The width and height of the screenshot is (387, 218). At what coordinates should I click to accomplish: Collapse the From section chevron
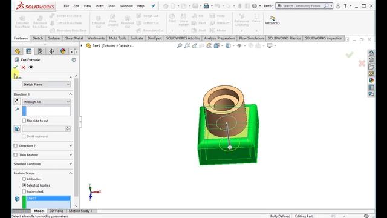pyautogui.click(x=71, y=78)
